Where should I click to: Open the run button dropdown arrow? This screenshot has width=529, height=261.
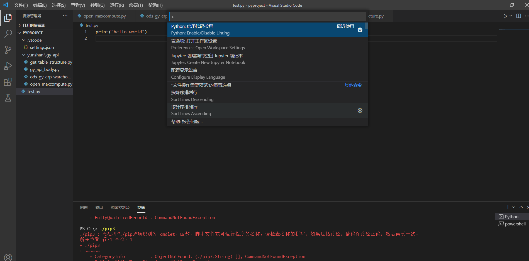pos(511,16)
